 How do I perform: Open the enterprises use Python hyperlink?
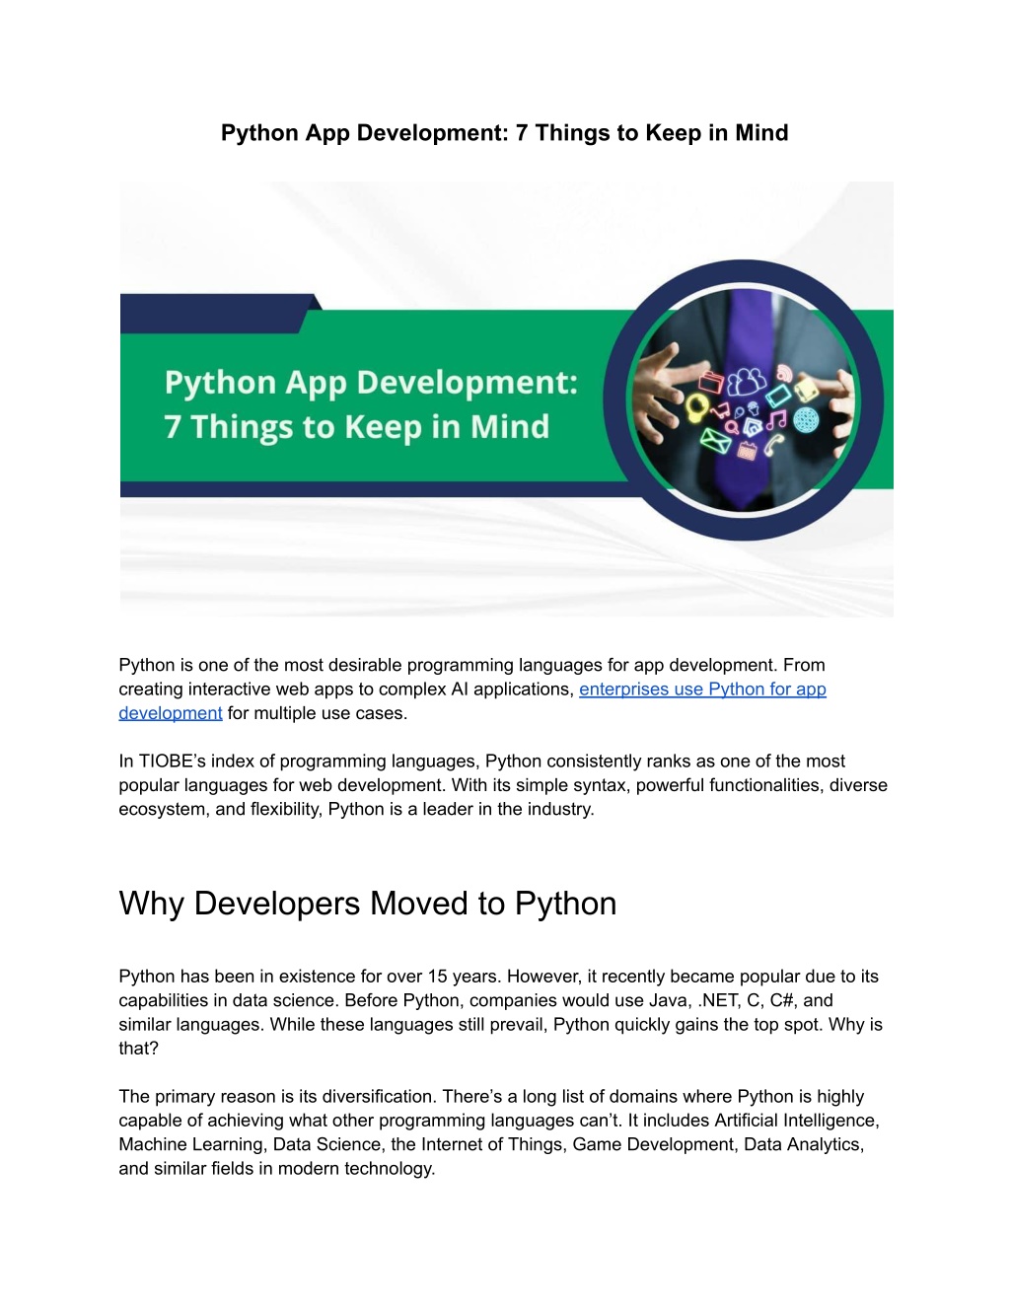tap(701, 690)
